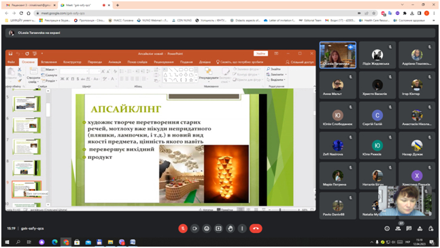Click the PowerPoint save icon
This screenshot has width=440, height=248.
click(10, 54)
